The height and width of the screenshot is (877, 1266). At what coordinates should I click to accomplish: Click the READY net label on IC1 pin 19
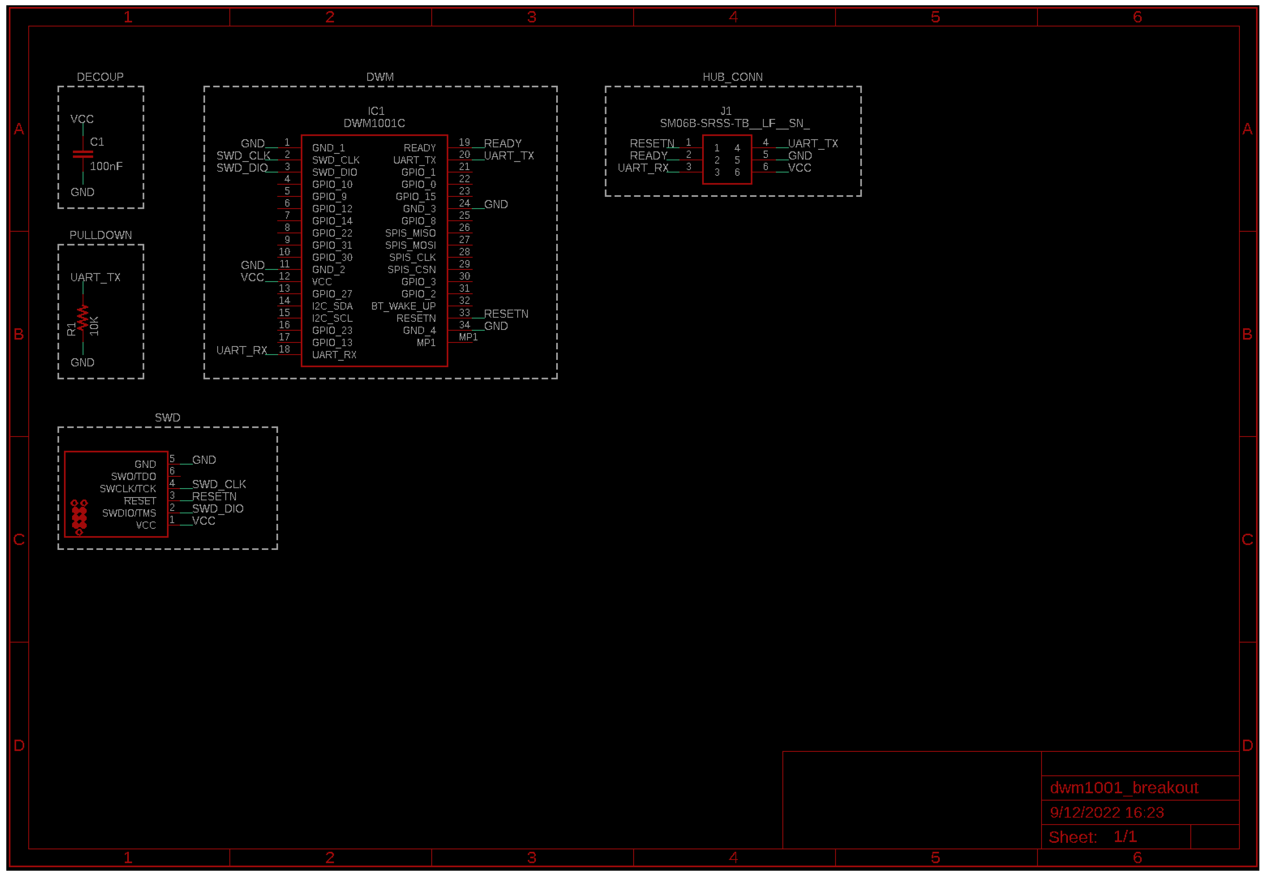click(x=502, y=143)
